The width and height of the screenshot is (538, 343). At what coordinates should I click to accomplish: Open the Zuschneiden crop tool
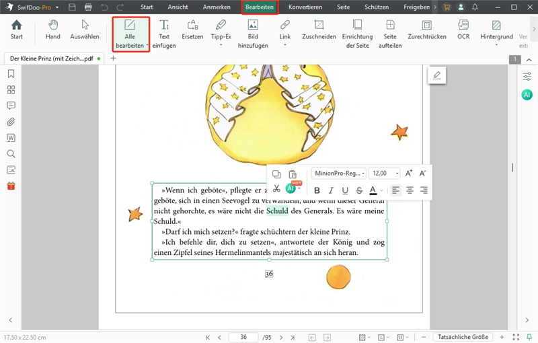coord(319,30)
